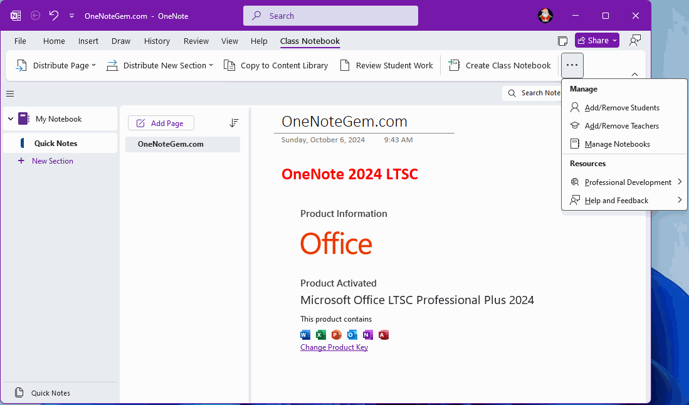
Task: Click the Quick Notes button at bottom
Action: (43, 392)
